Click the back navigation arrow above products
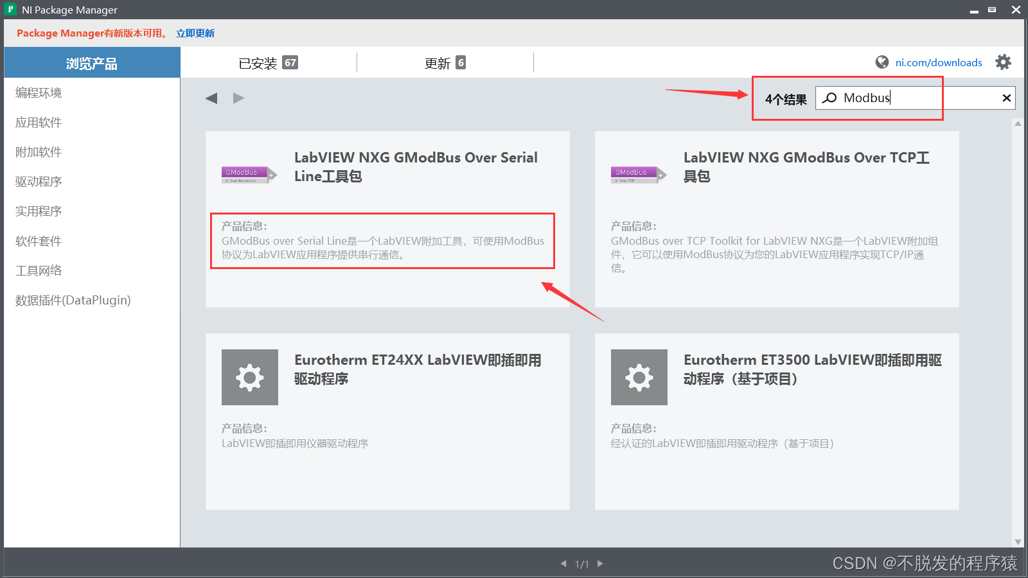 (x=211, y=98)
